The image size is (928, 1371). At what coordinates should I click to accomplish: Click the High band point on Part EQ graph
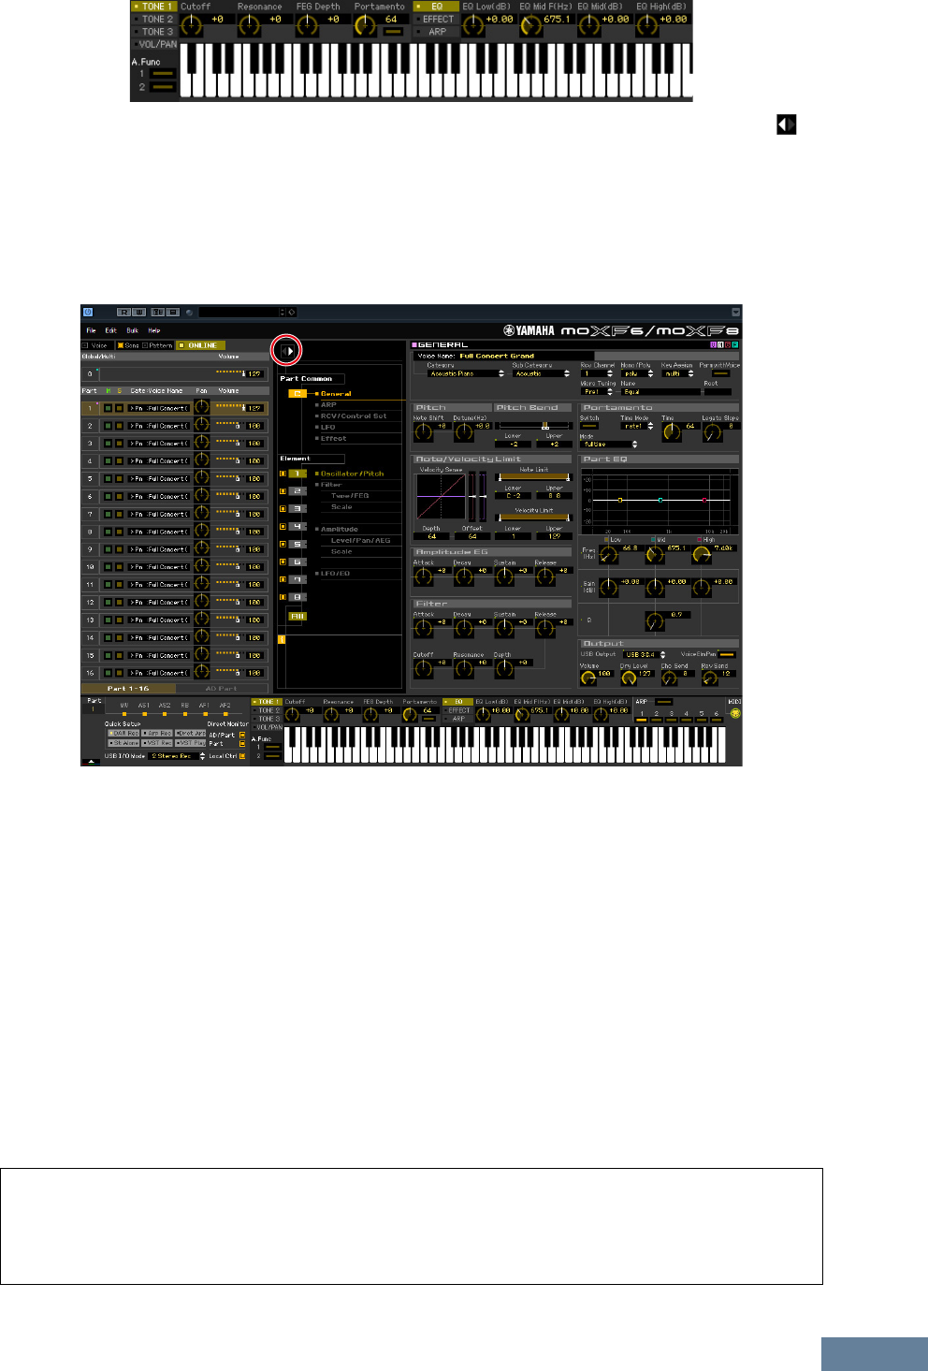coord(704,501)
